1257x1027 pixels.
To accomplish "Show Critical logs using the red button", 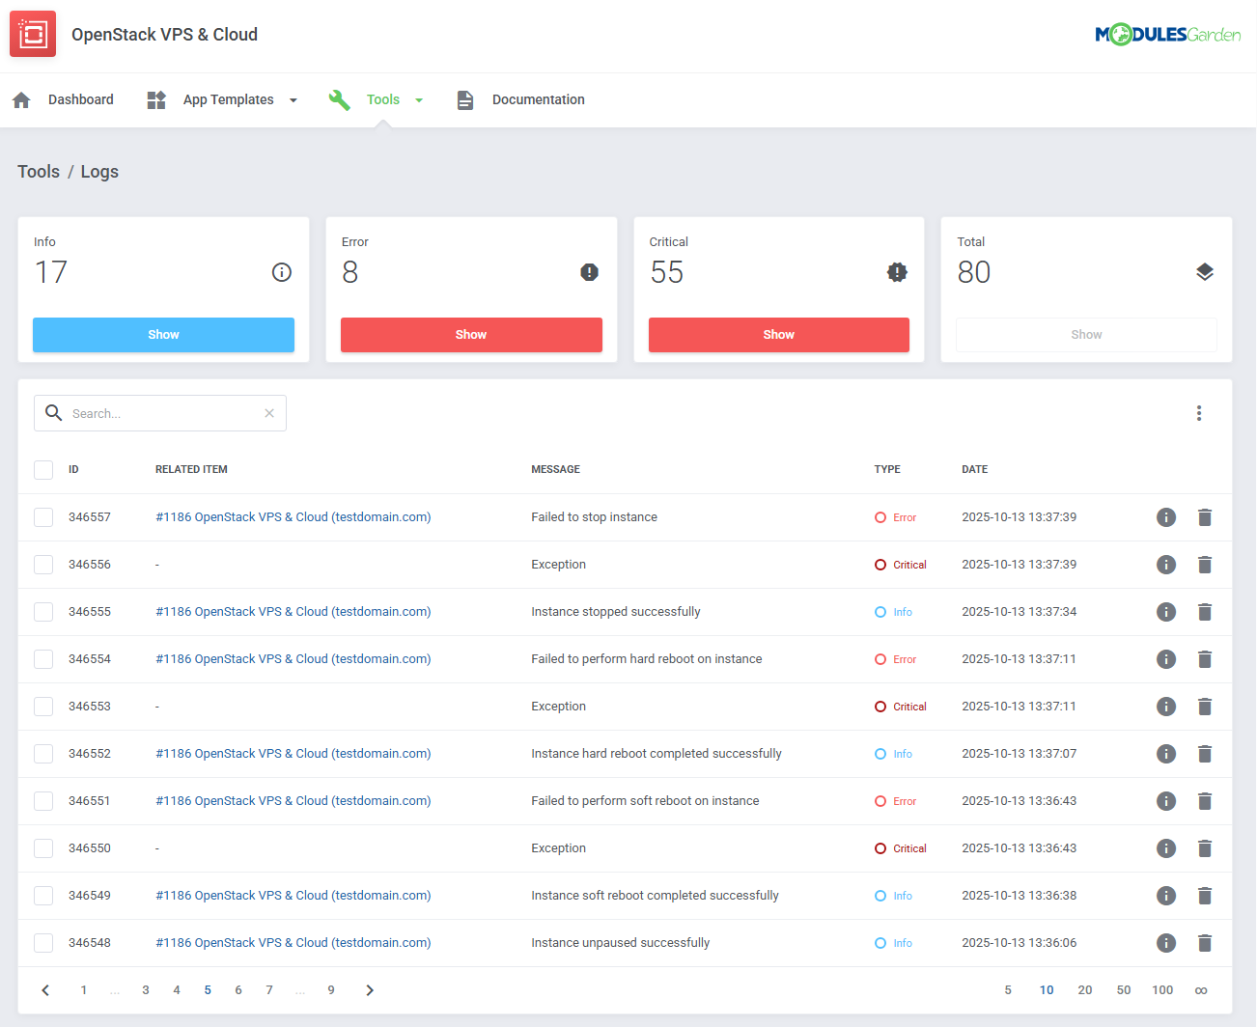I will [778, 335].
